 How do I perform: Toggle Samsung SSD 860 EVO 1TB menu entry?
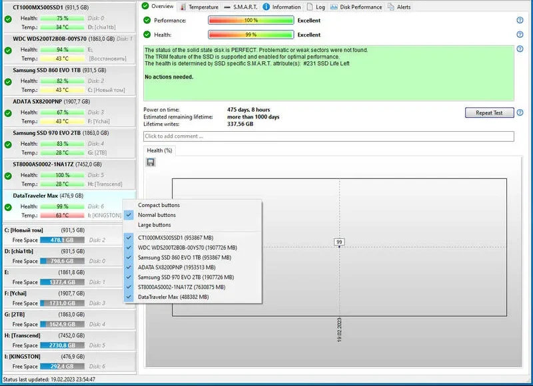(x=184, y=257)
